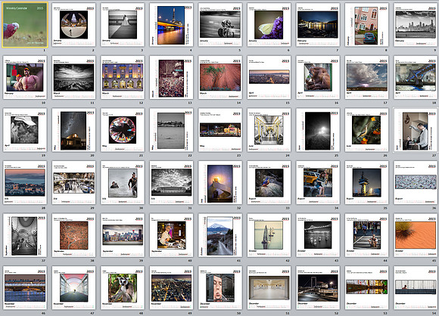This screenshot has height=316, width=439.
Task: Choose slide 50 face mural on building
Action: click(220, 288)
